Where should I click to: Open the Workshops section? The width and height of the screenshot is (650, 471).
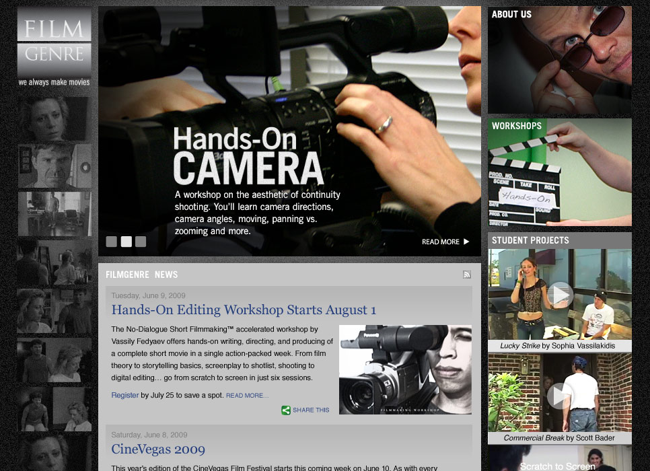[x=559, y=172]
